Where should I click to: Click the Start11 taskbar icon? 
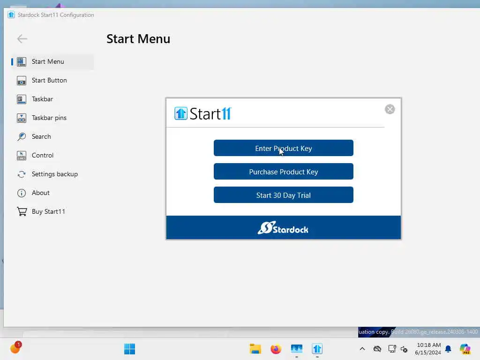coord(317,349)
